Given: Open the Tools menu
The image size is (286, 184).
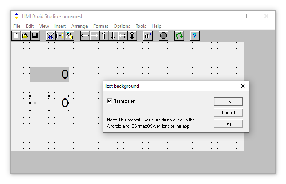Looking at the screenshot, I should [141, 26].
